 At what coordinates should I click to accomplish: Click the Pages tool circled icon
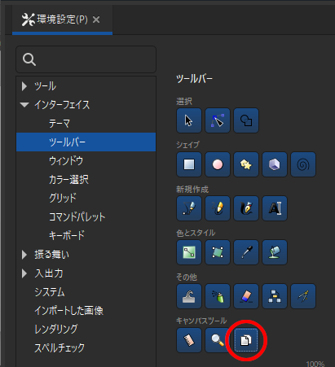[x=246, y=340]
